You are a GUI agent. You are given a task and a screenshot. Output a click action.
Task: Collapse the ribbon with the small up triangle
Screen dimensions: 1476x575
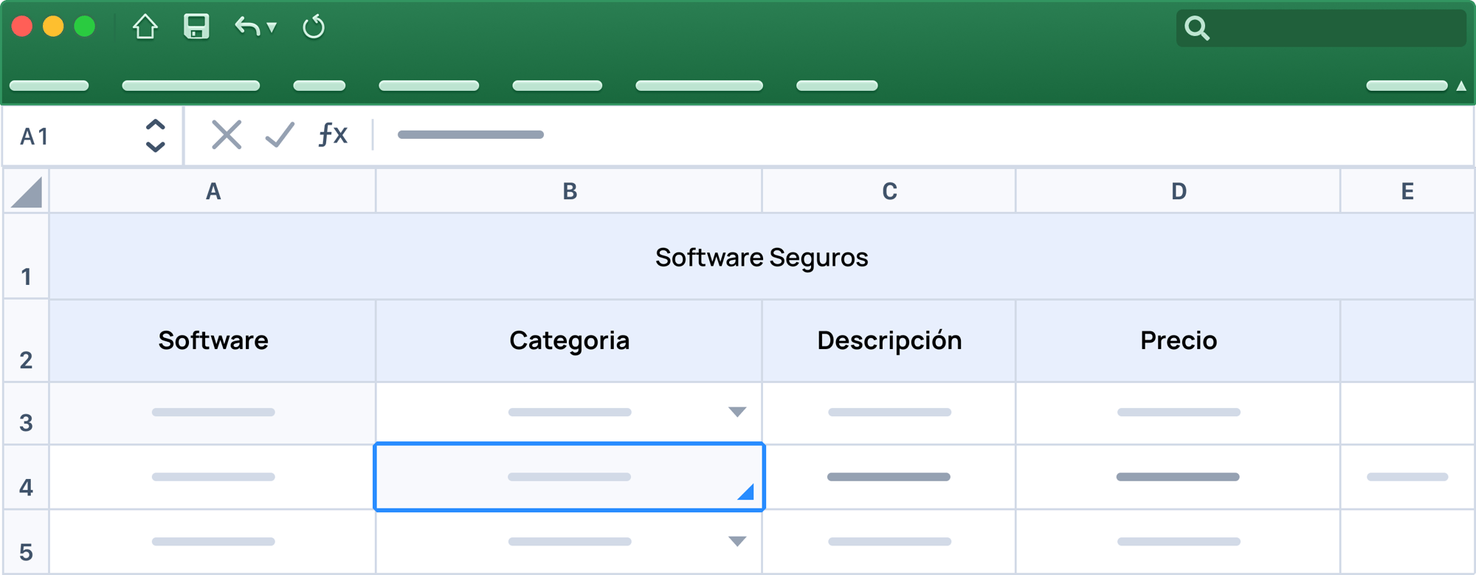pos(1461,86)
